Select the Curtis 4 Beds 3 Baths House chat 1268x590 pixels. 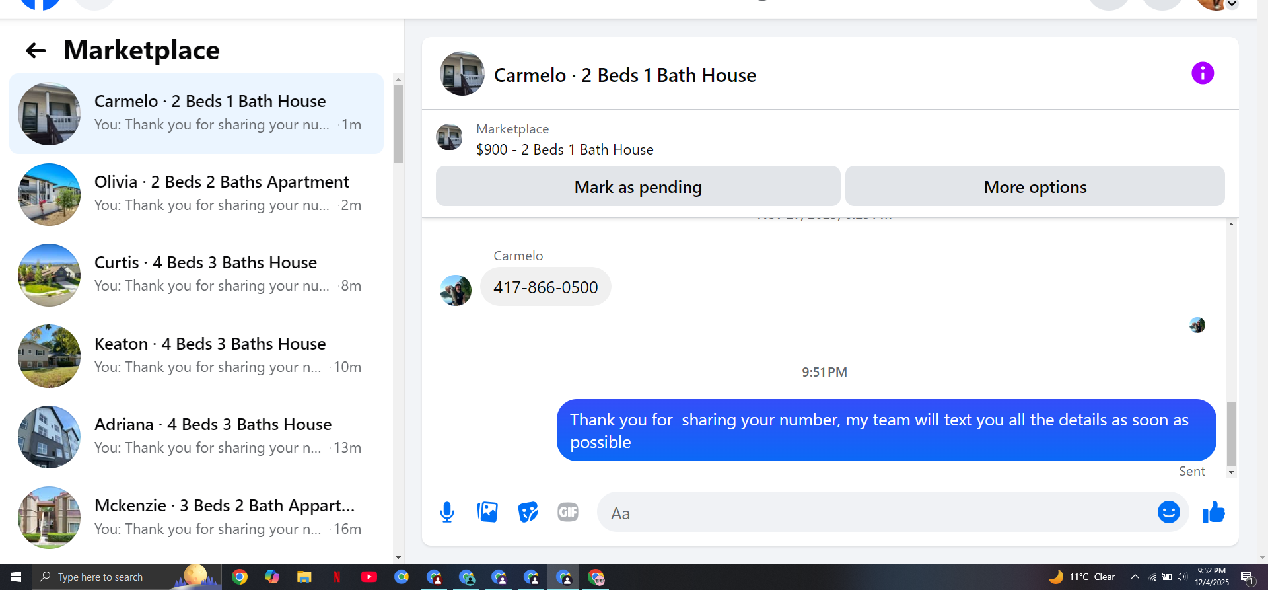tap(196, 275)
